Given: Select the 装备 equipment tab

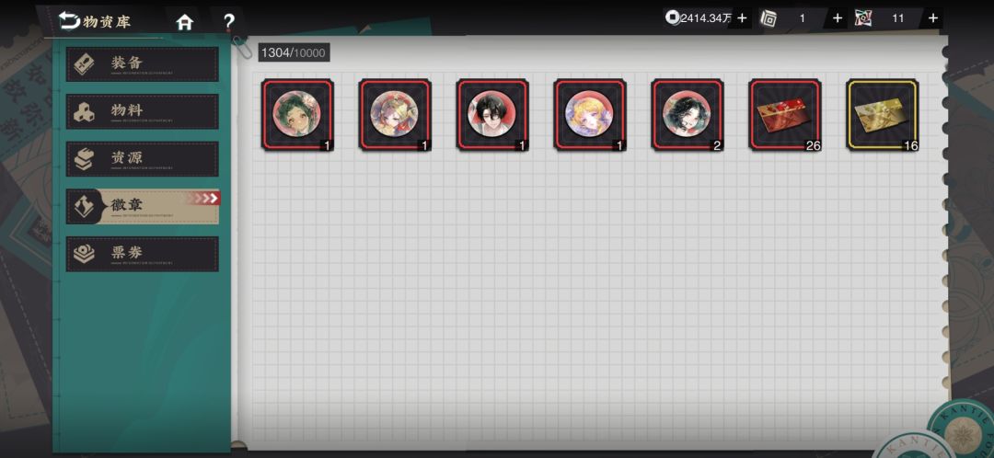Looking at the screenshot, I should pyautogui.click(x=143, y=64).
